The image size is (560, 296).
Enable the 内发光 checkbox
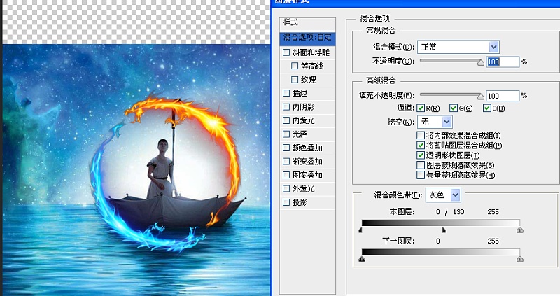286,120
